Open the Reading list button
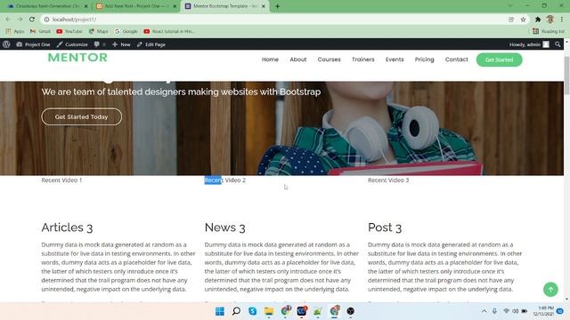Screen dimensions: 570x320 point(549,32)
